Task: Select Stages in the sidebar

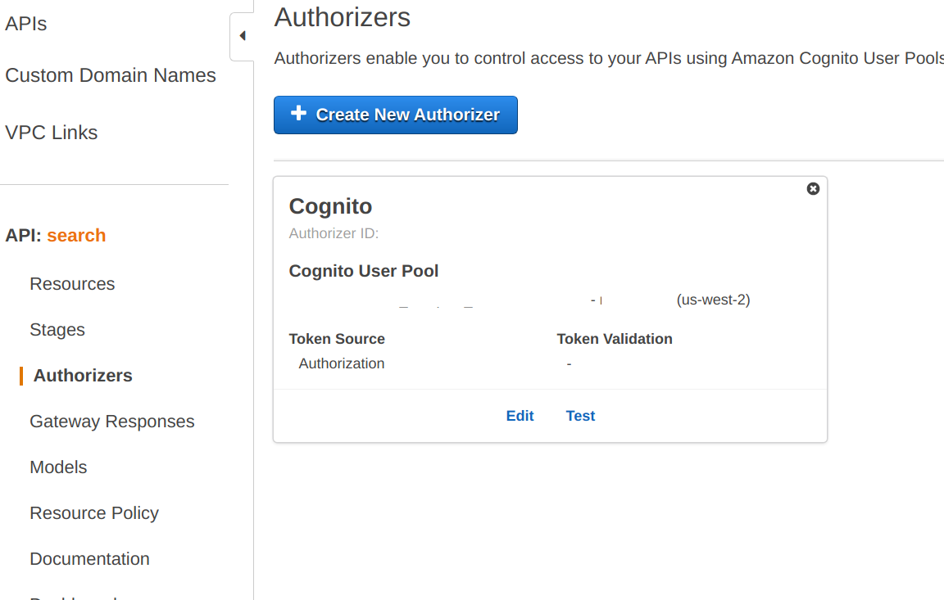Action: [x=57, y=329]
